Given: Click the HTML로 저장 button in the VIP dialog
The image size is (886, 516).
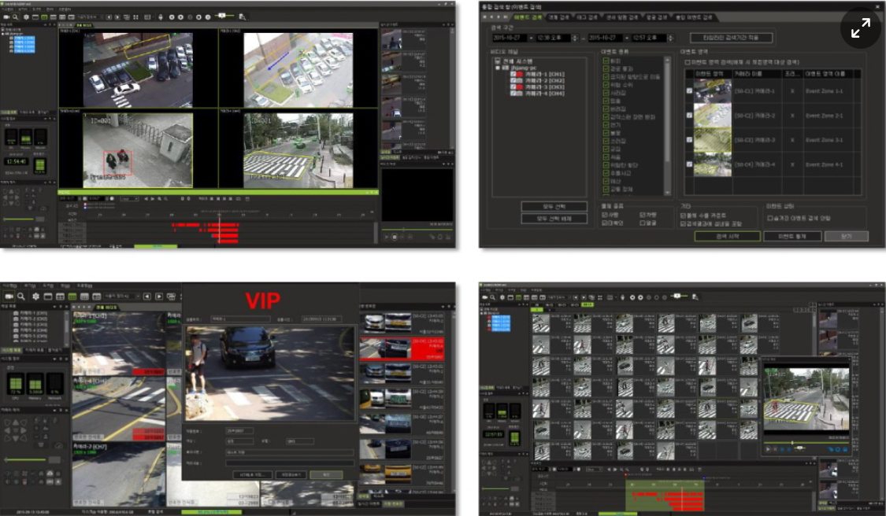Looking at the screenshot, I should (x=253, y=475).
